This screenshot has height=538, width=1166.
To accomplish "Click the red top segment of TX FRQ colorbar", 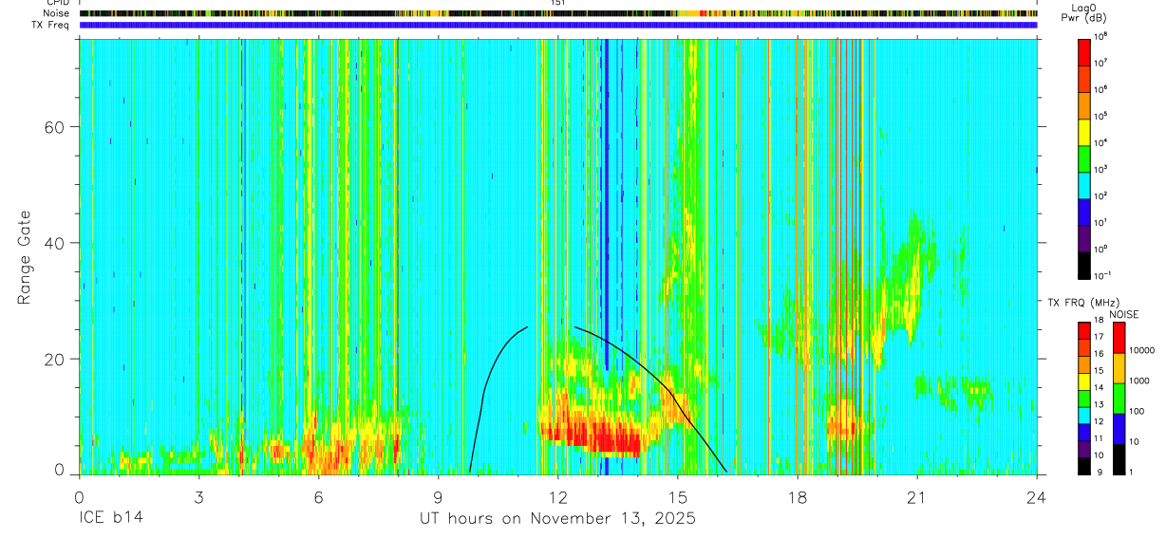I will pyautogui.click(x=1084, y=331).
